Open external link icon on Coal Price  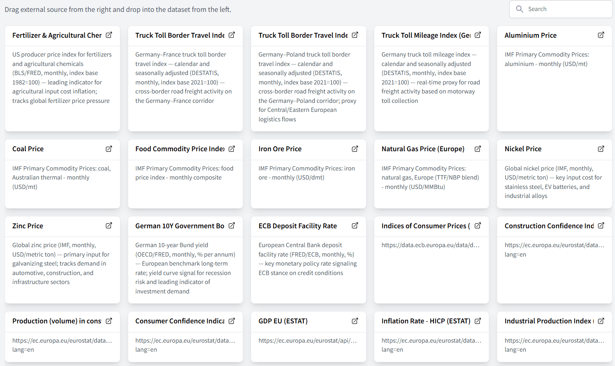click(109, 149)
